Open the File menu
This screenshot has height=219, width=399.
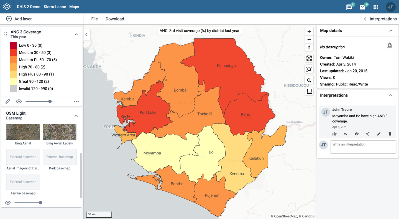pos(94,19)
